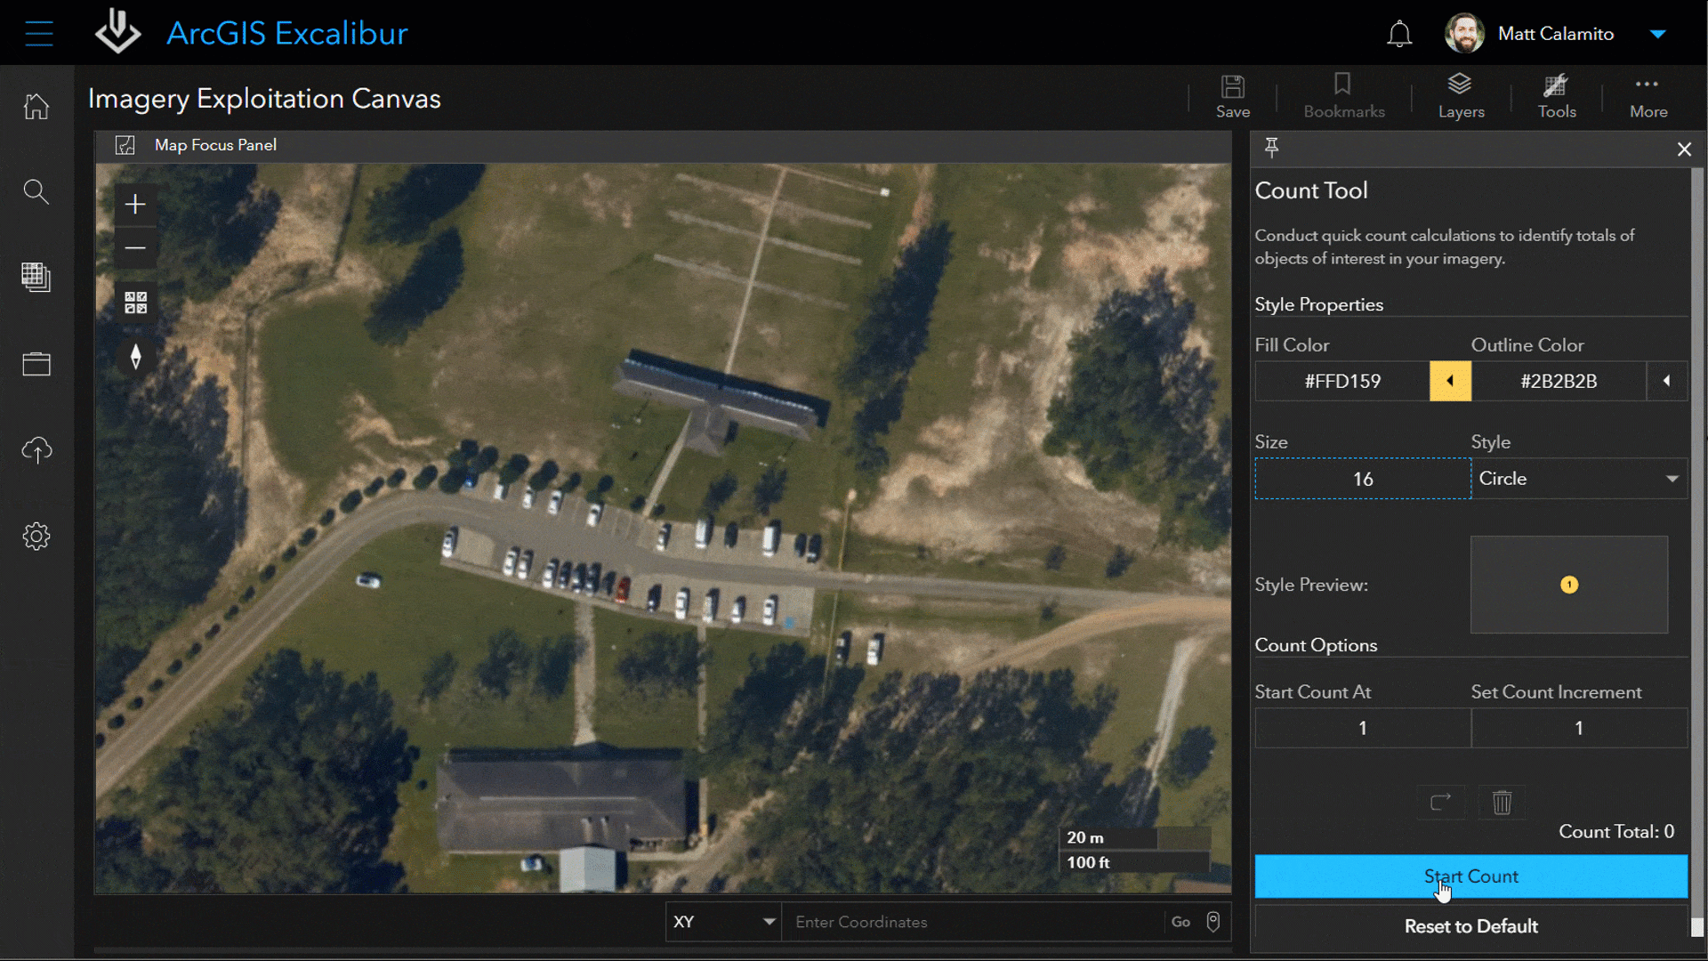Screen dimensions: 1708x961
Task: Expand the Circle style dropdown
Action: click(x=1579, y=479)
